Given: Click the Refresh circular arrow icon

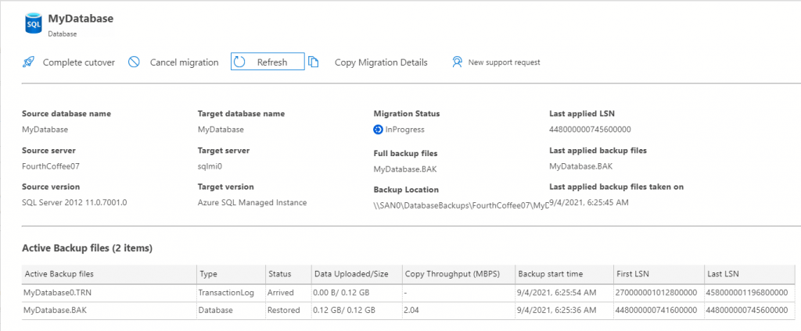Looking at the screenshot, I should (240, 62).
